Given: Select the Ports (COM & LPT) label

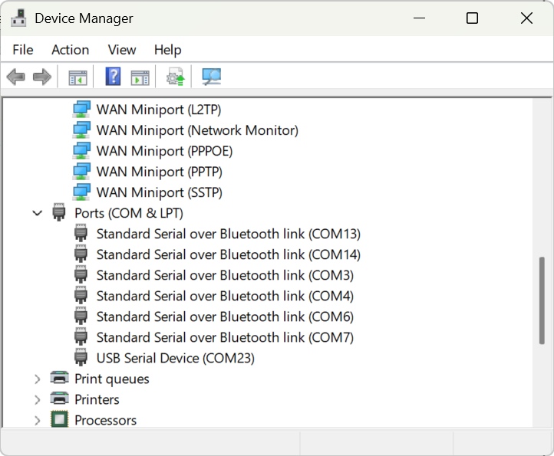Looking at the screenshot, I should [129, 213].
